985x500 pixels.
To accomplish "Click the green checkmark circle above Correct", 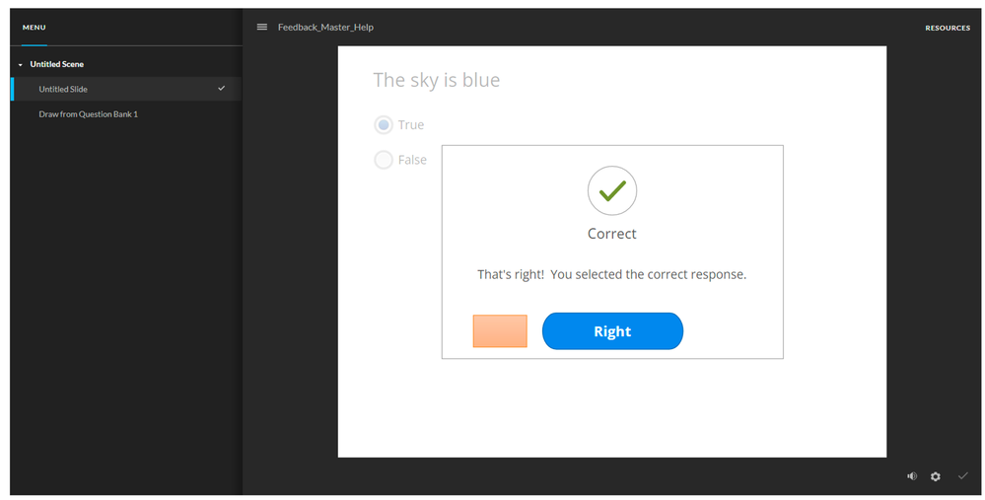I will click(x=612, y=190).
